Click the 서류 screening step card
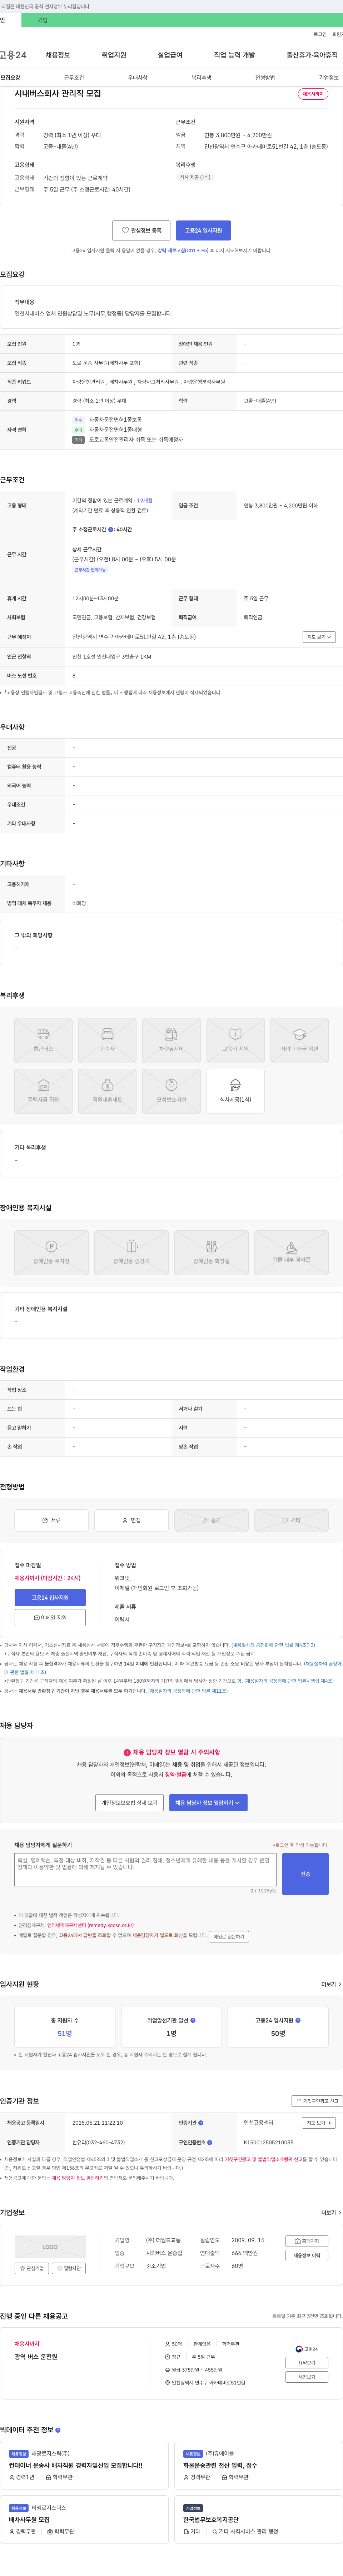 coord(51,1520)
